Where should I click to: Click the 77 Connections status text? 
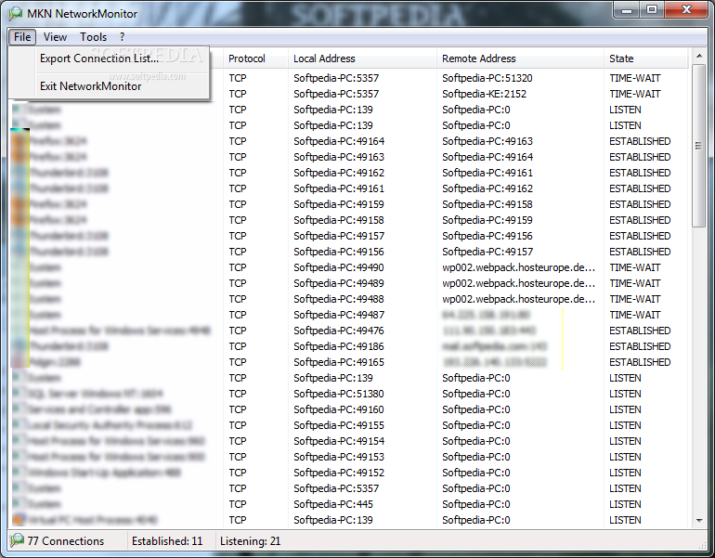66,541
